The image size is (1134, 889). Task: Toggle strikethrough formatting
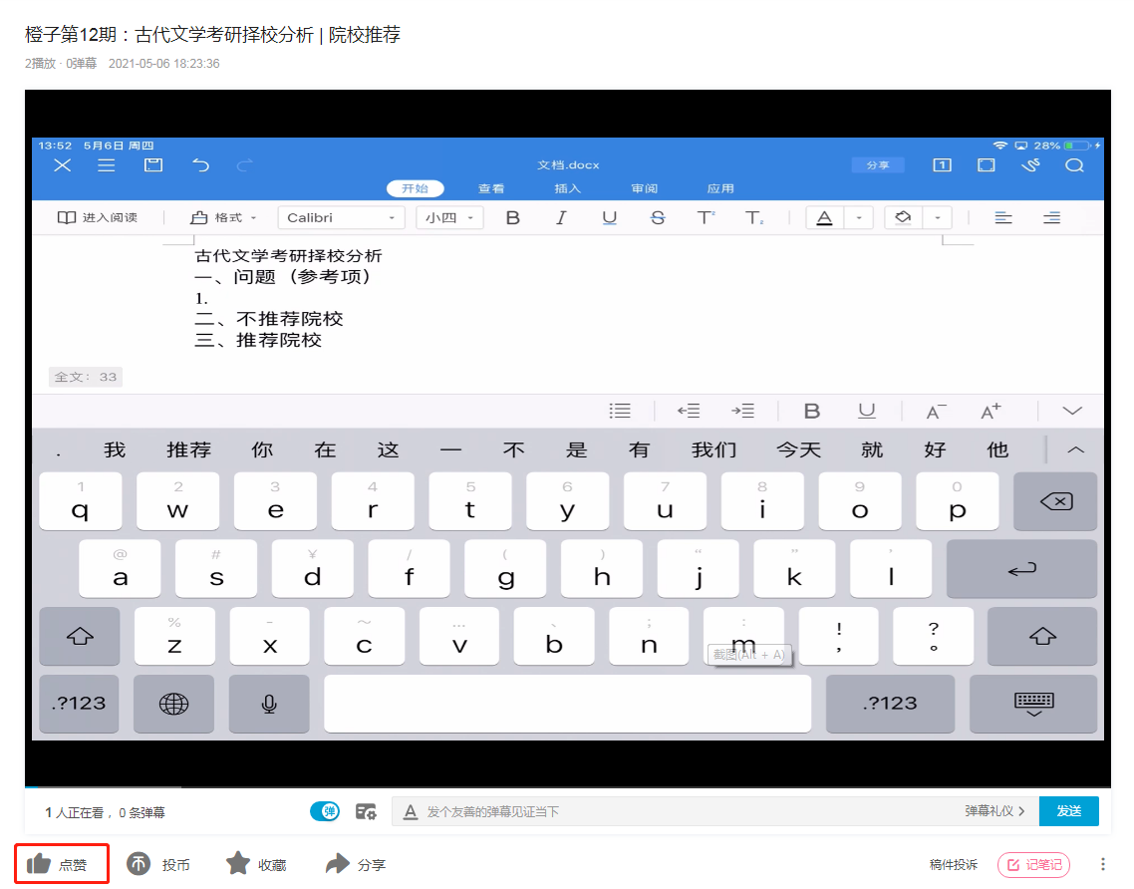[x=658, y=217]
